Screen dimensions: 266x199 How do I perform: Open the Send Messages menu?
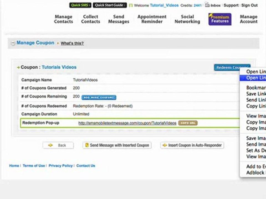pos(119,19)
